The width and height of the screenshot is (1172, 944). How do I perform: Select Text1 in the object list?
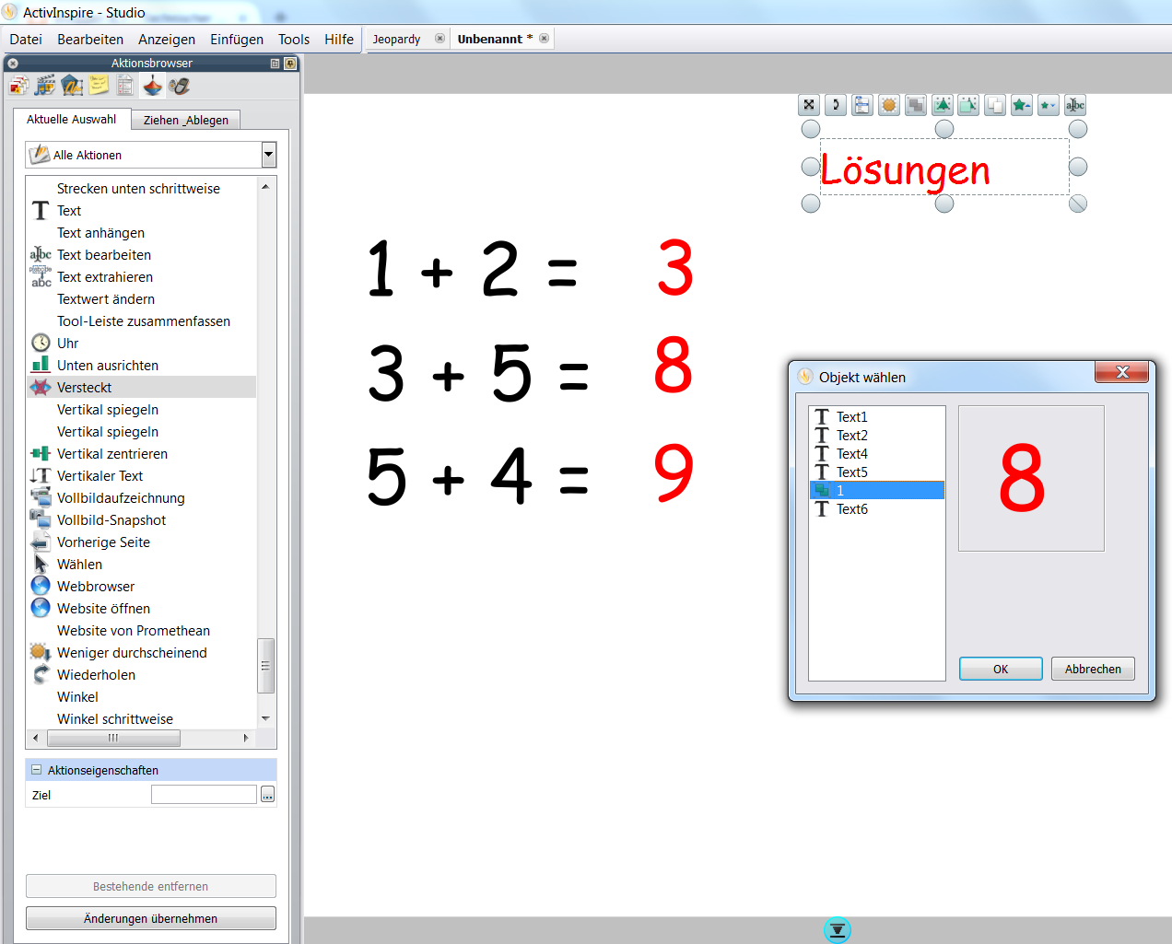coord(877,417)
